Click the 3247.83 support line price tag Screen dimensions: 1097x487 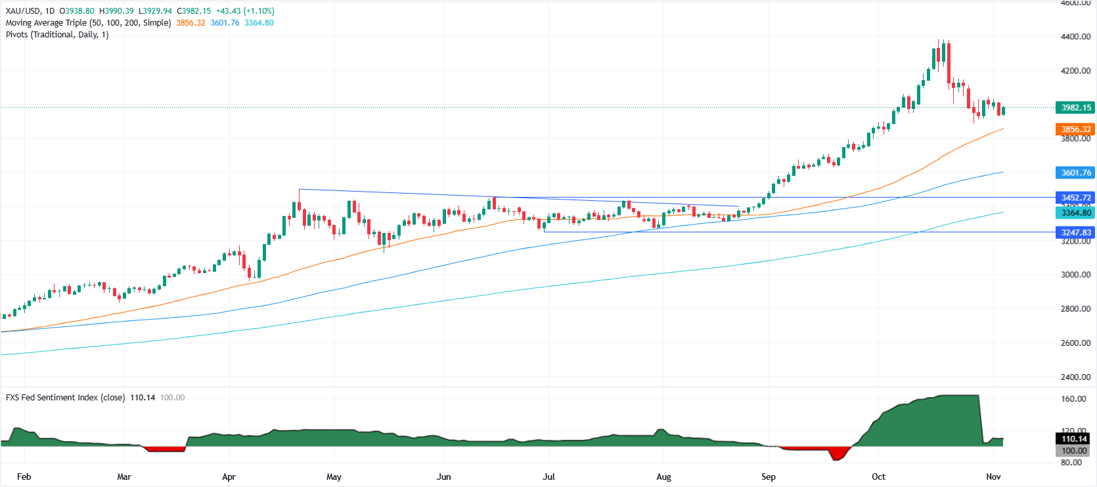tap(1075, 232)
